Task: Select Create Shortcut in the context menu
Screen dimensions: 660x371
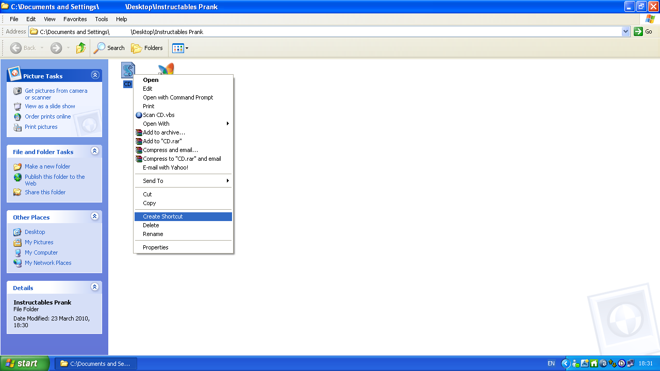Action: click(162, 216)
